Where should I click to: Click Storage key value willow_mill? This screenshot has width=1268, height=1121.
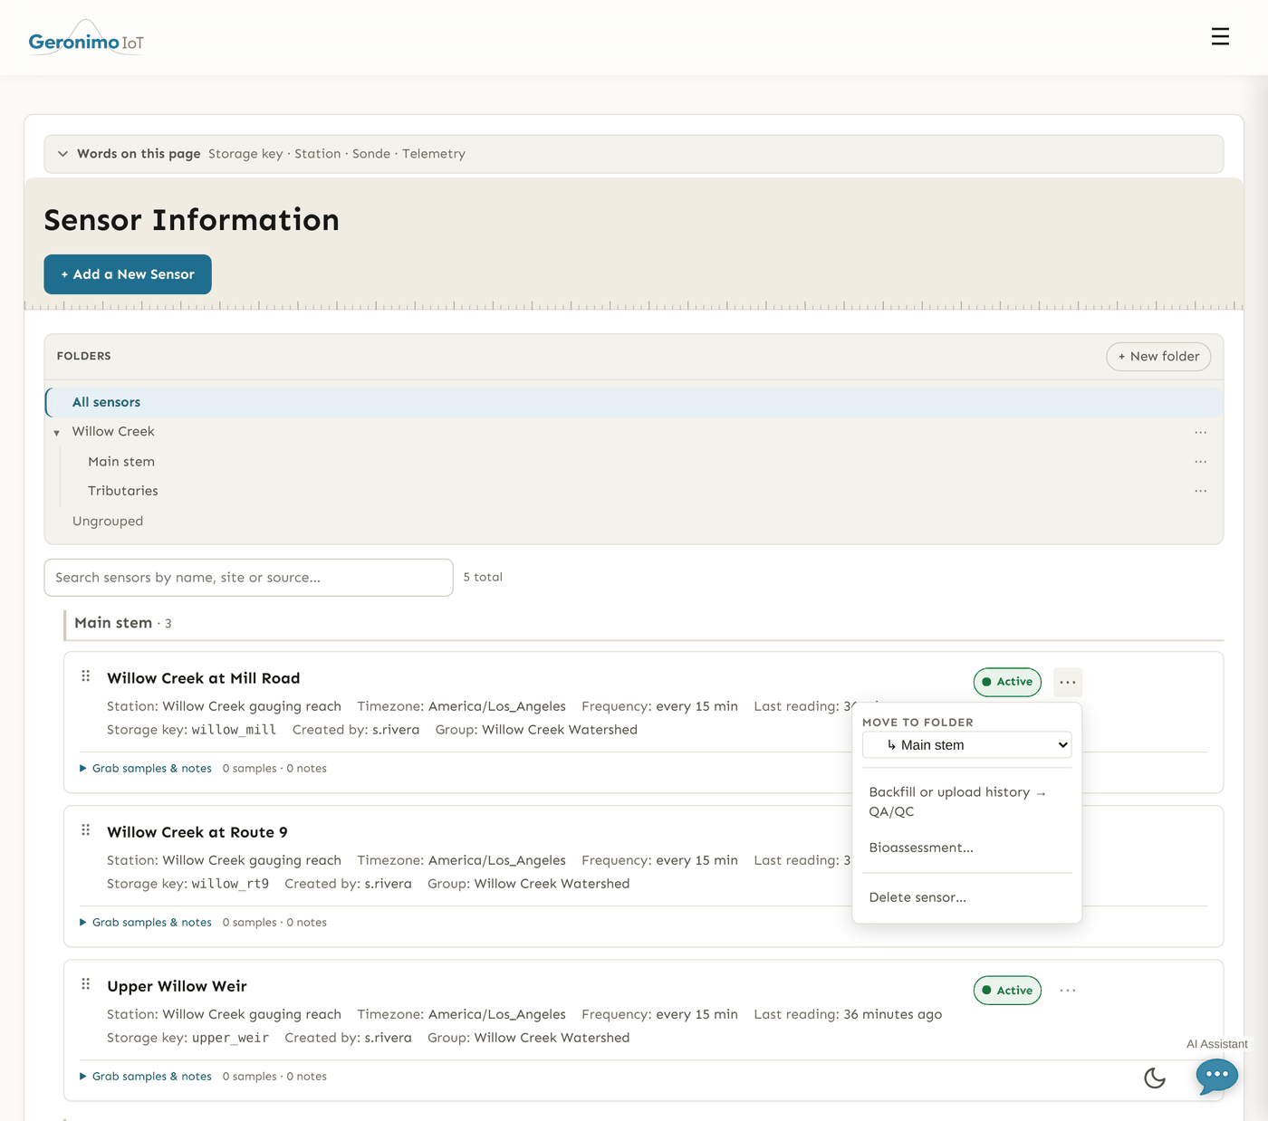click(234, 730)
